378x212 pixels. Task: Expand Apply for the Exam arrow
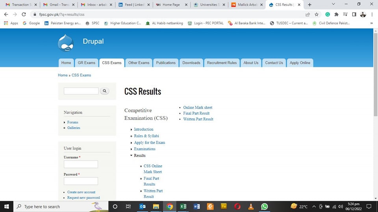[132, 143]
